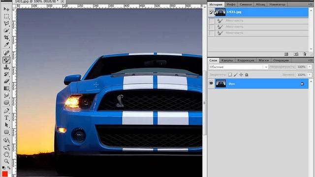This screenshot has height=177, width=315.
Task: Select the 3D Camera Orbit tool
Action: tap(6, 147)
